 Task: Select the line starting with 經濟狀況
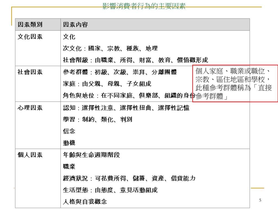(x=129, y=178)
